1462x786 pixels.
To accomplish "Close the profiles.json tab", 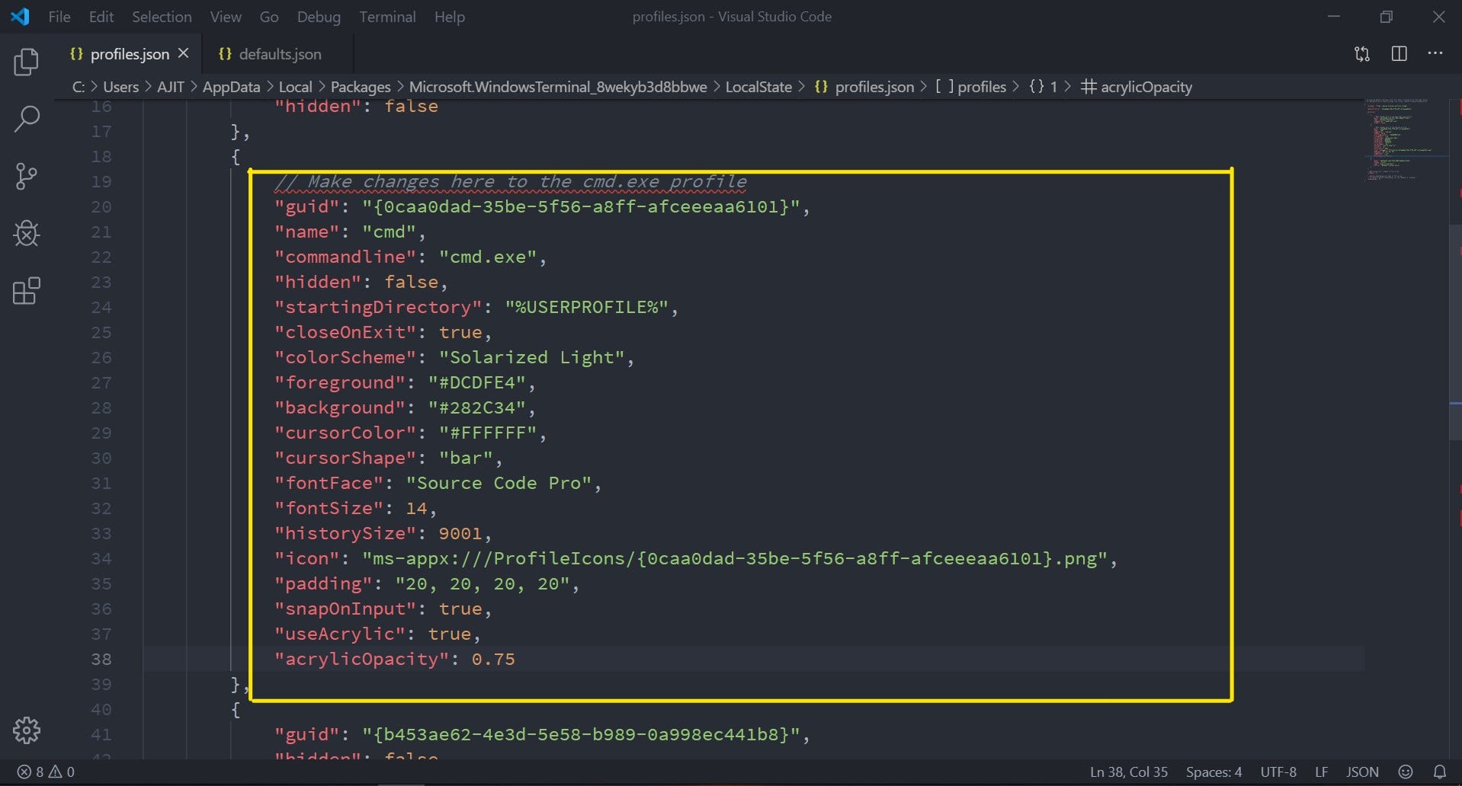I will 183,53.
